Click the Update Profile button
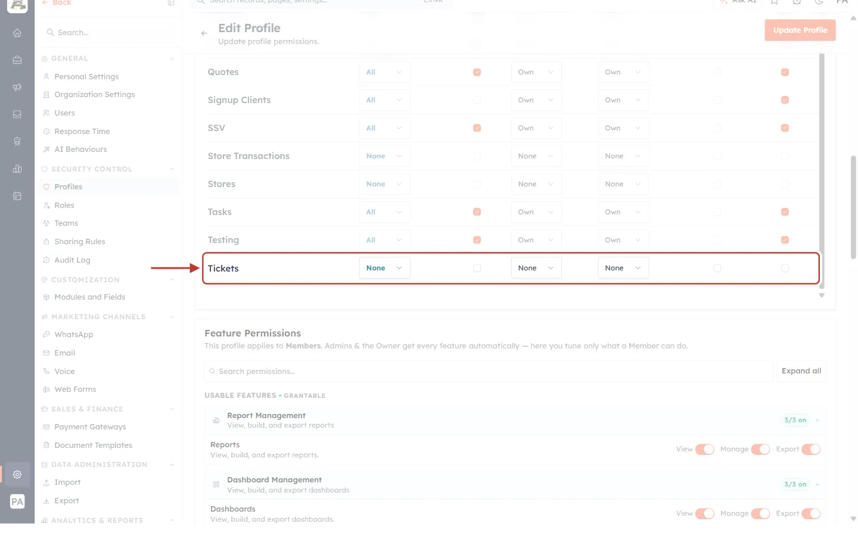This screenshot has height=536, width=858. (800, 30)
